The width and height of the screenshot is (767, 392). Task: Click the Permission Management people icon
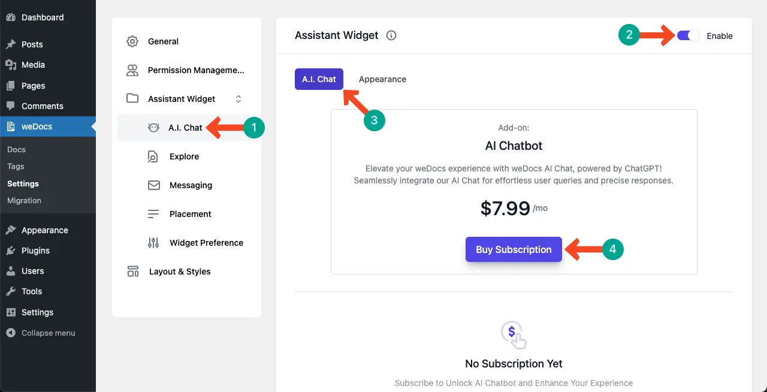pyautogui.click(x=132, y=70)
